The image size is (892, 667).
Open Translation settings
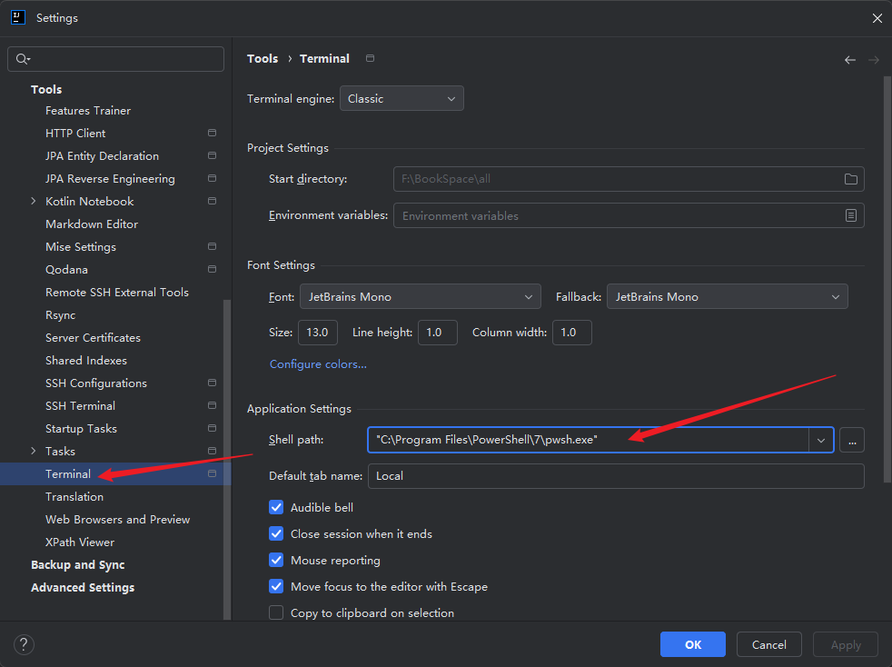point(74,497)
